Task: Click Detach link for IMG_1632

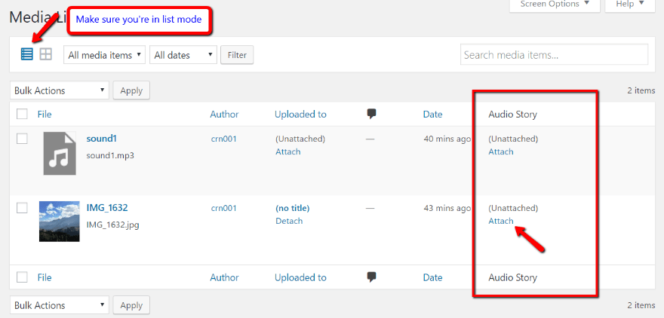Action: click(x=289, y=221)
